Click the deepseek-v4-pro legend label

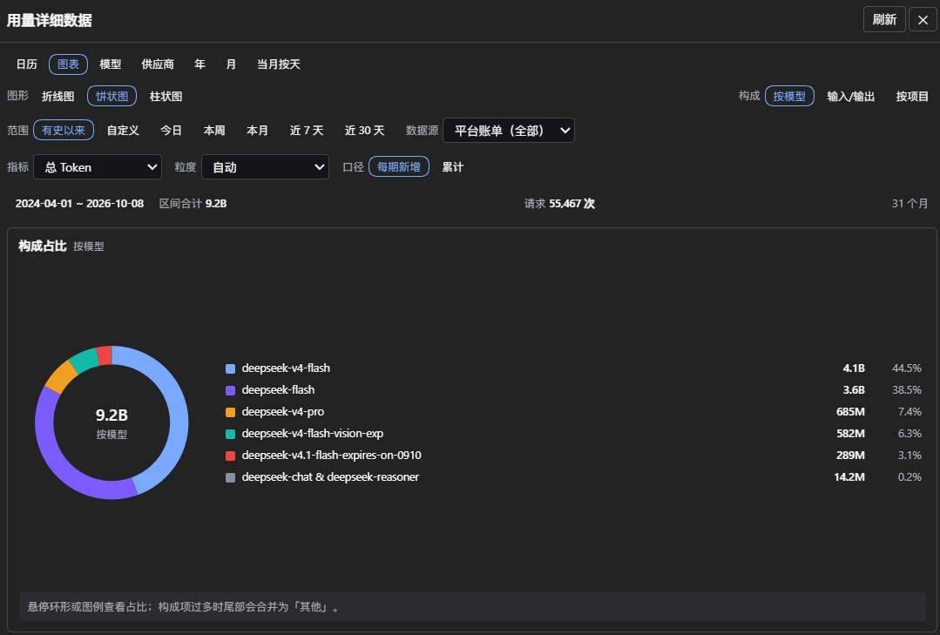click(283, 412)
